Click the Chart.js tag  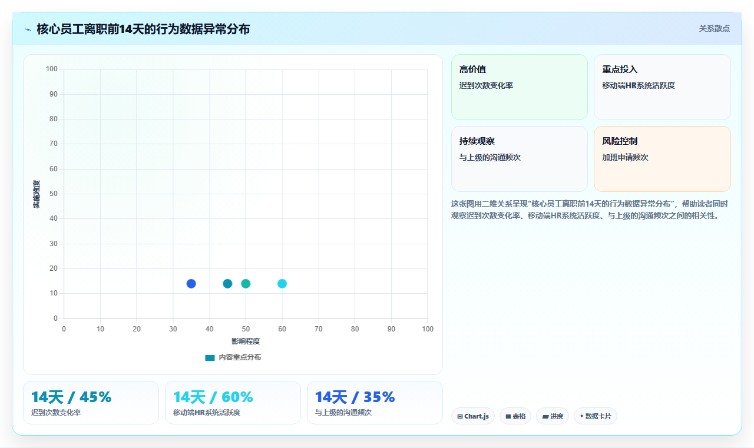tap(472, 416)
